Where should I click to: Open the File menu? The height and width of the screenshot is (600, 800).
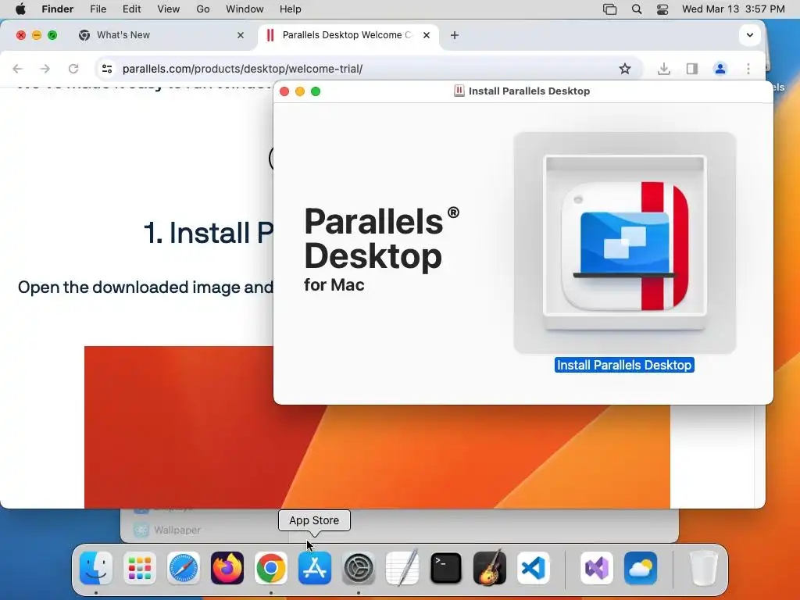98,9
